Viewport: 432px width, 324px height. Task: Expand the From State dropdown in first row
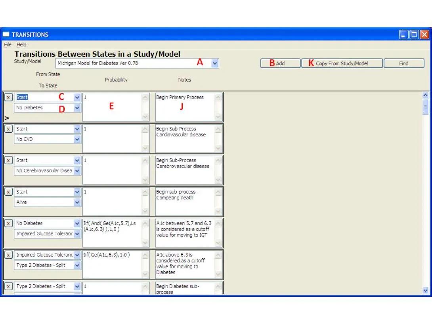tap(77, 97)
